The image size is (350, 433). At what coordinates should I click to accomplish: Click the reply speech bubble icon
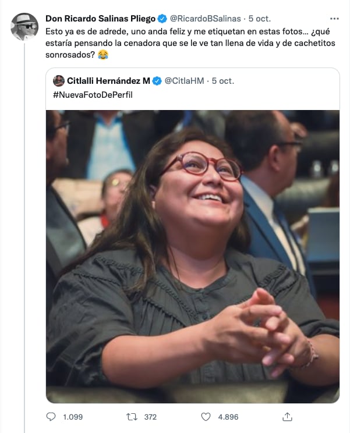click(x=51, y=417)
